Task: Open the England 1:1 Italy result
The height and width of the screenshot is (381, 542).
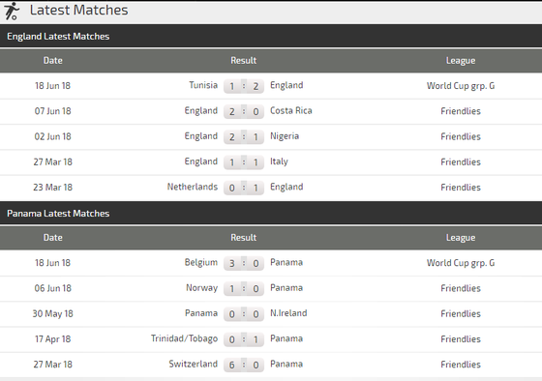Action: tap(244, 162)
